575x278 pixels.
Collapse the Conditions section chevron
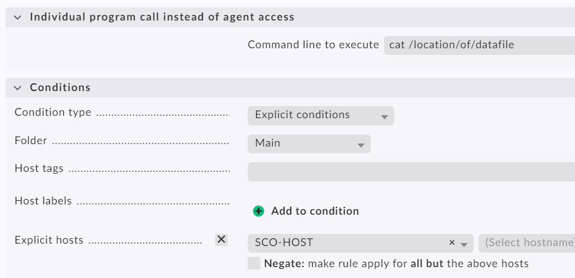coord(17,88)
